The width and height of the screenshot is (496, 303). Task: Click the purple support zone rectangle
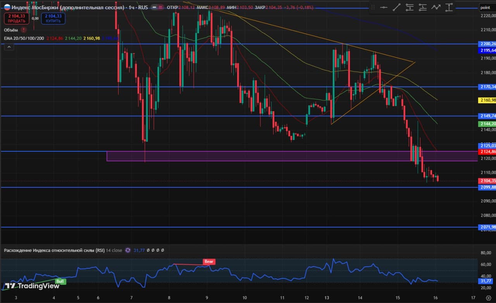pyautogui.click(x=291, y=156)
